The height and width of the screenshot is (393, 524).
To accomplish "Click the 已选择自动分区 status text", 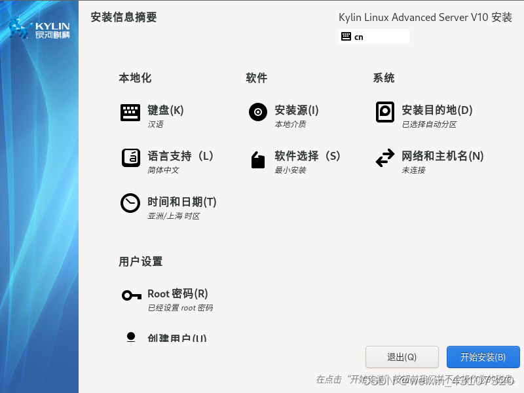I will point(429,124).
